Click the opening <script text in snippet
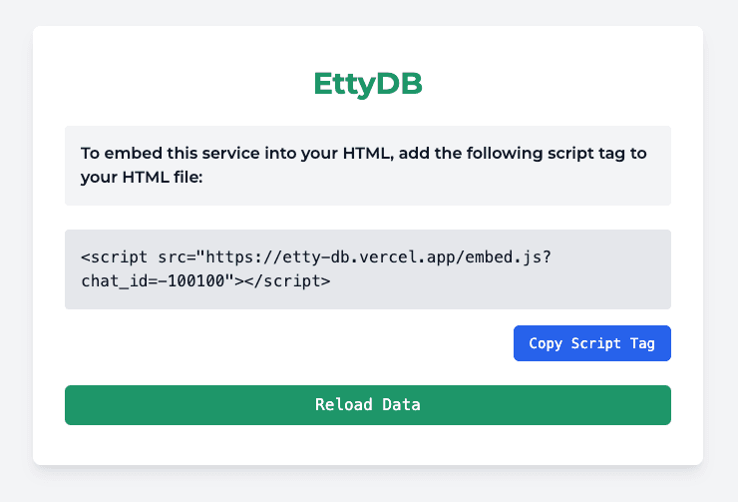The width and height of the screenshot is (738, 502). [x=114, y=257]
